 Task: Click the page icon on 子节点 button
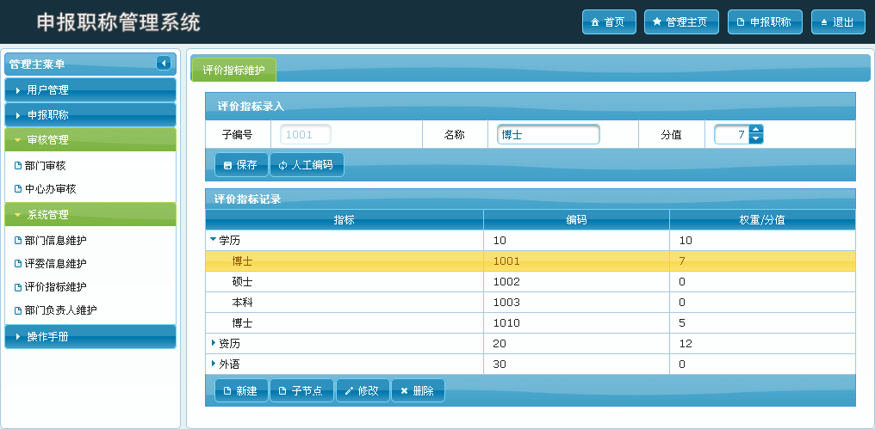point(282,391)
